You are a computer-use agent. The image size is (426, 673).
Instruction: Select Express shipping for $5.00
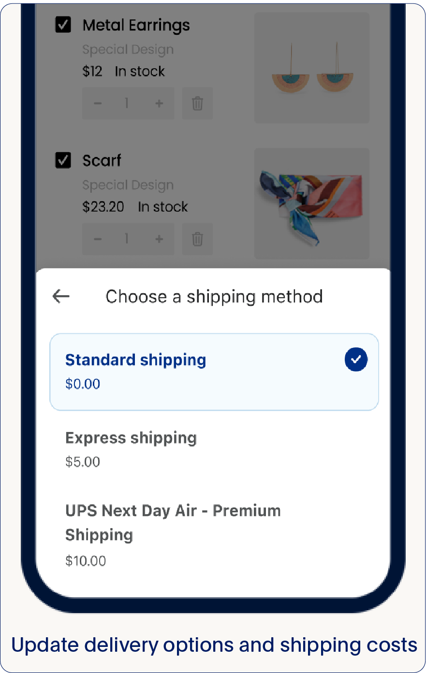tap(131, 448)
